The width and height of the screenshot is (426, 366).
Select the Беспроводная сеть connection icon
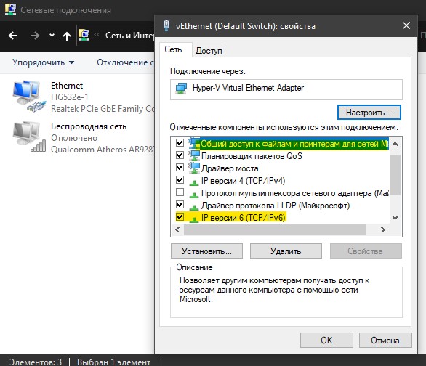click(x=29, y=137)
